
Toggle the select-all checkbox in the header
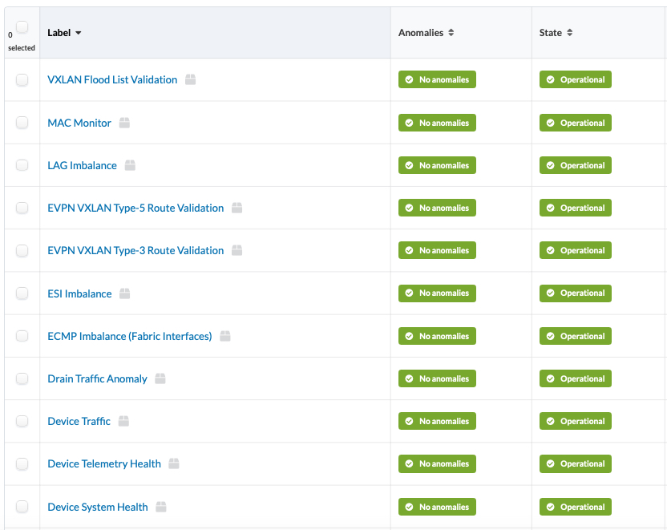[22, 26]
